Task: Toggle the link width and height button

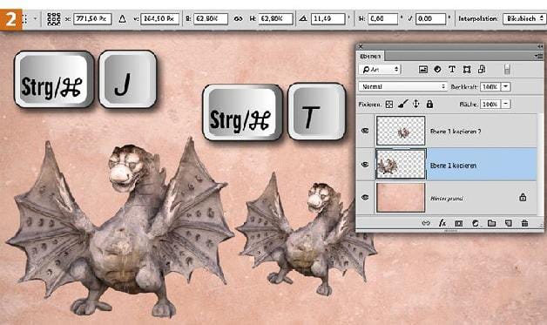Action: click(x=238, y=18)
